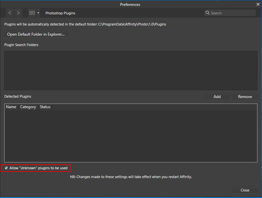This screenshot has height=198, width=262.
Task: Click the Photoshop Plugins section title
Action: tap(60, 13)
